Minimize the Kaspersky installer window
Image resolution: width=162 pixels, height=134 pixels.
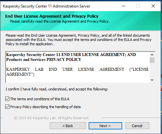point(124,6)
